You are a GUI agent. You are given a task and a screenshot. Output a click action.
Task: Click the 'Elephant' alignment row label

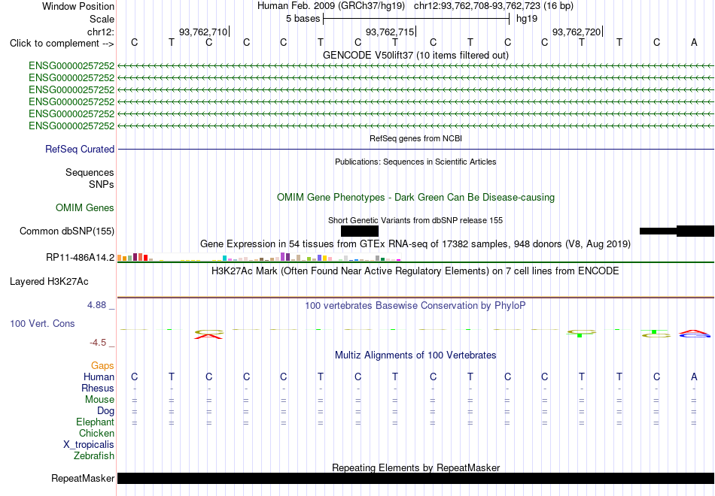[96, 422]
